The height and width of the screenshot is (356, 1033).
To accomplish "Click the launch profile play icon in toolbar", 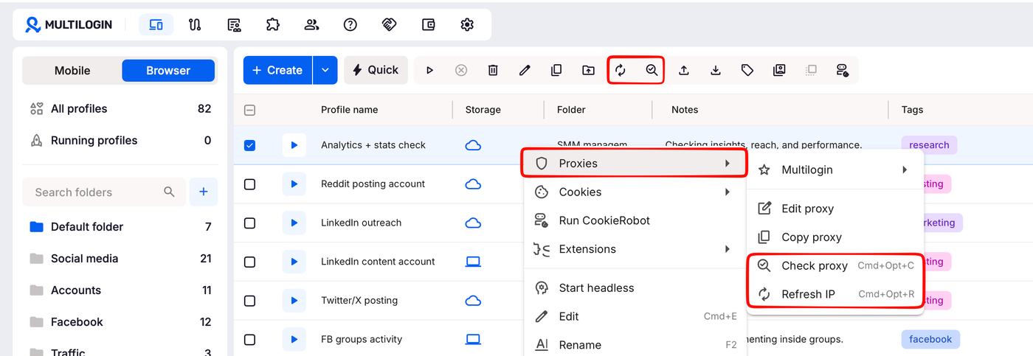I will tap(429, 70).
